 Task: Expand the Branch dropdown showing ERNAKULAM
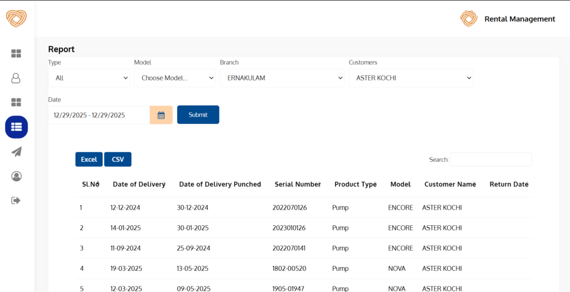(282, 78)
